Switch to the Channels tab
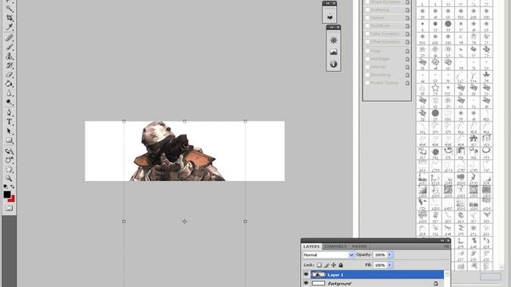 point(335,246)
